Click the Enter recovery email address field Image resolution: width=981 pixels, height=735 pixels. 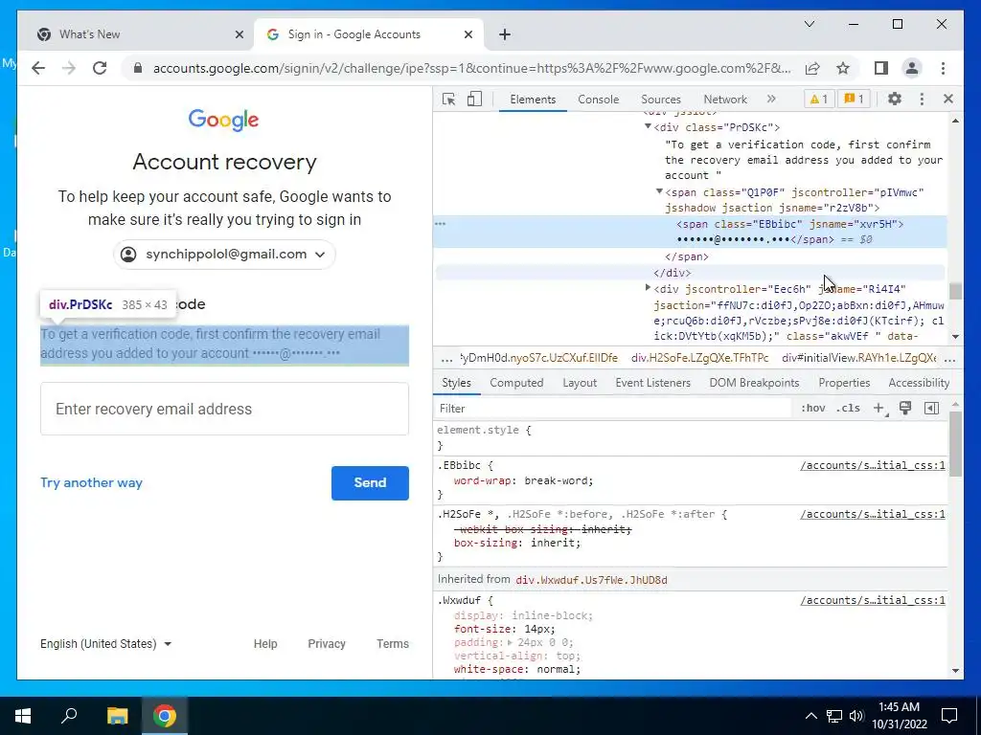coord(224,409)
